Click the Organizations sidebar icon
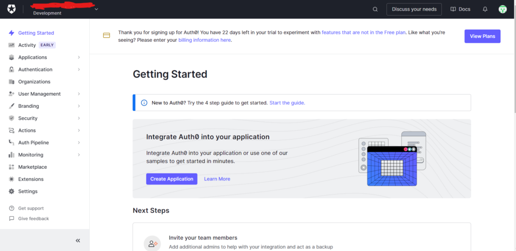The image size is (516, 251). point(12,82)
